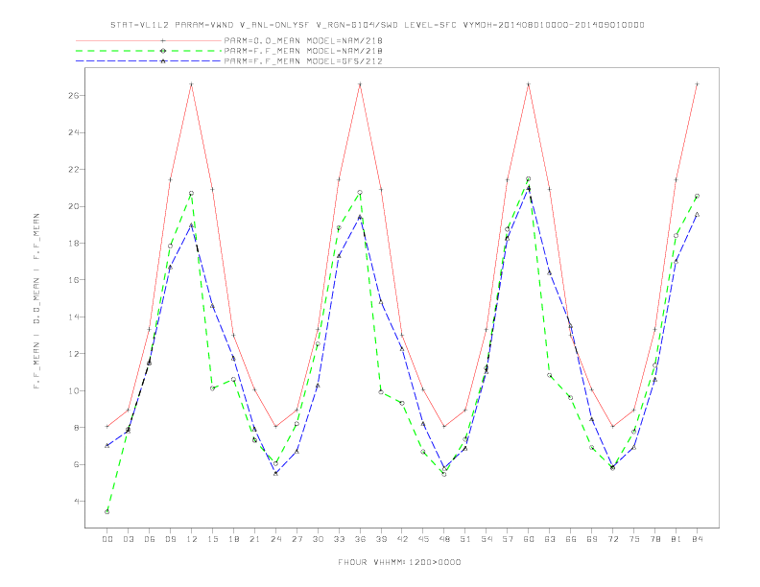Click y-axis tick value 16
The image size is (760, 587).
click(x=73, y=280)
